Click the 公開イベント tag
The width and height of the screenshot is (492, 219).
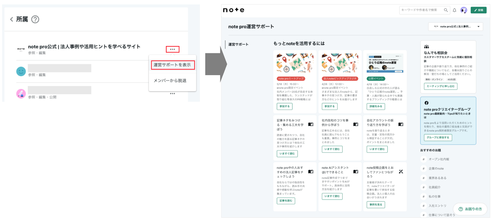[376, 79]
